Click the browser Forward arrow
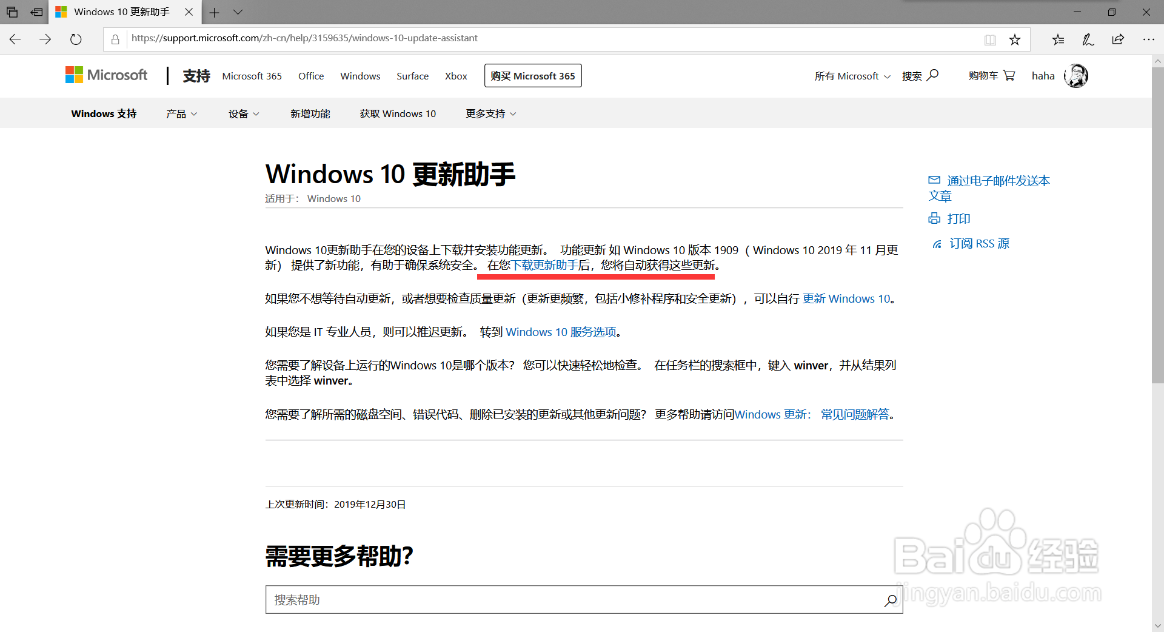1164x632 pixels. click(45, 39)
